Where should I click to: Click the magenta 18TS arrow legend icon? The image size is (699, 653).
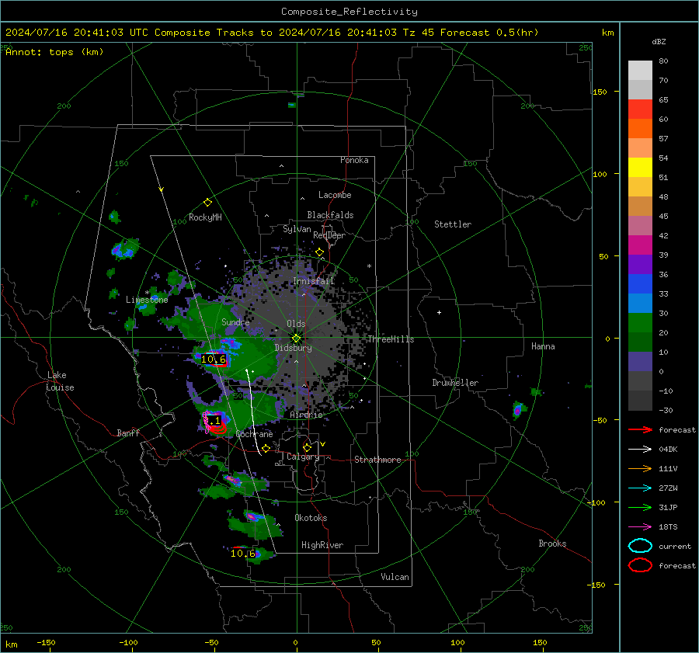[640, 527]
